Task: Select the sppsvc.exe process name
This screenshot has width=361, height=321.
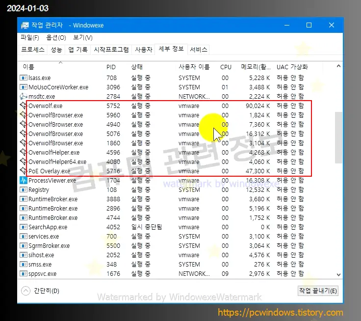Action: (x=42, y=274)
